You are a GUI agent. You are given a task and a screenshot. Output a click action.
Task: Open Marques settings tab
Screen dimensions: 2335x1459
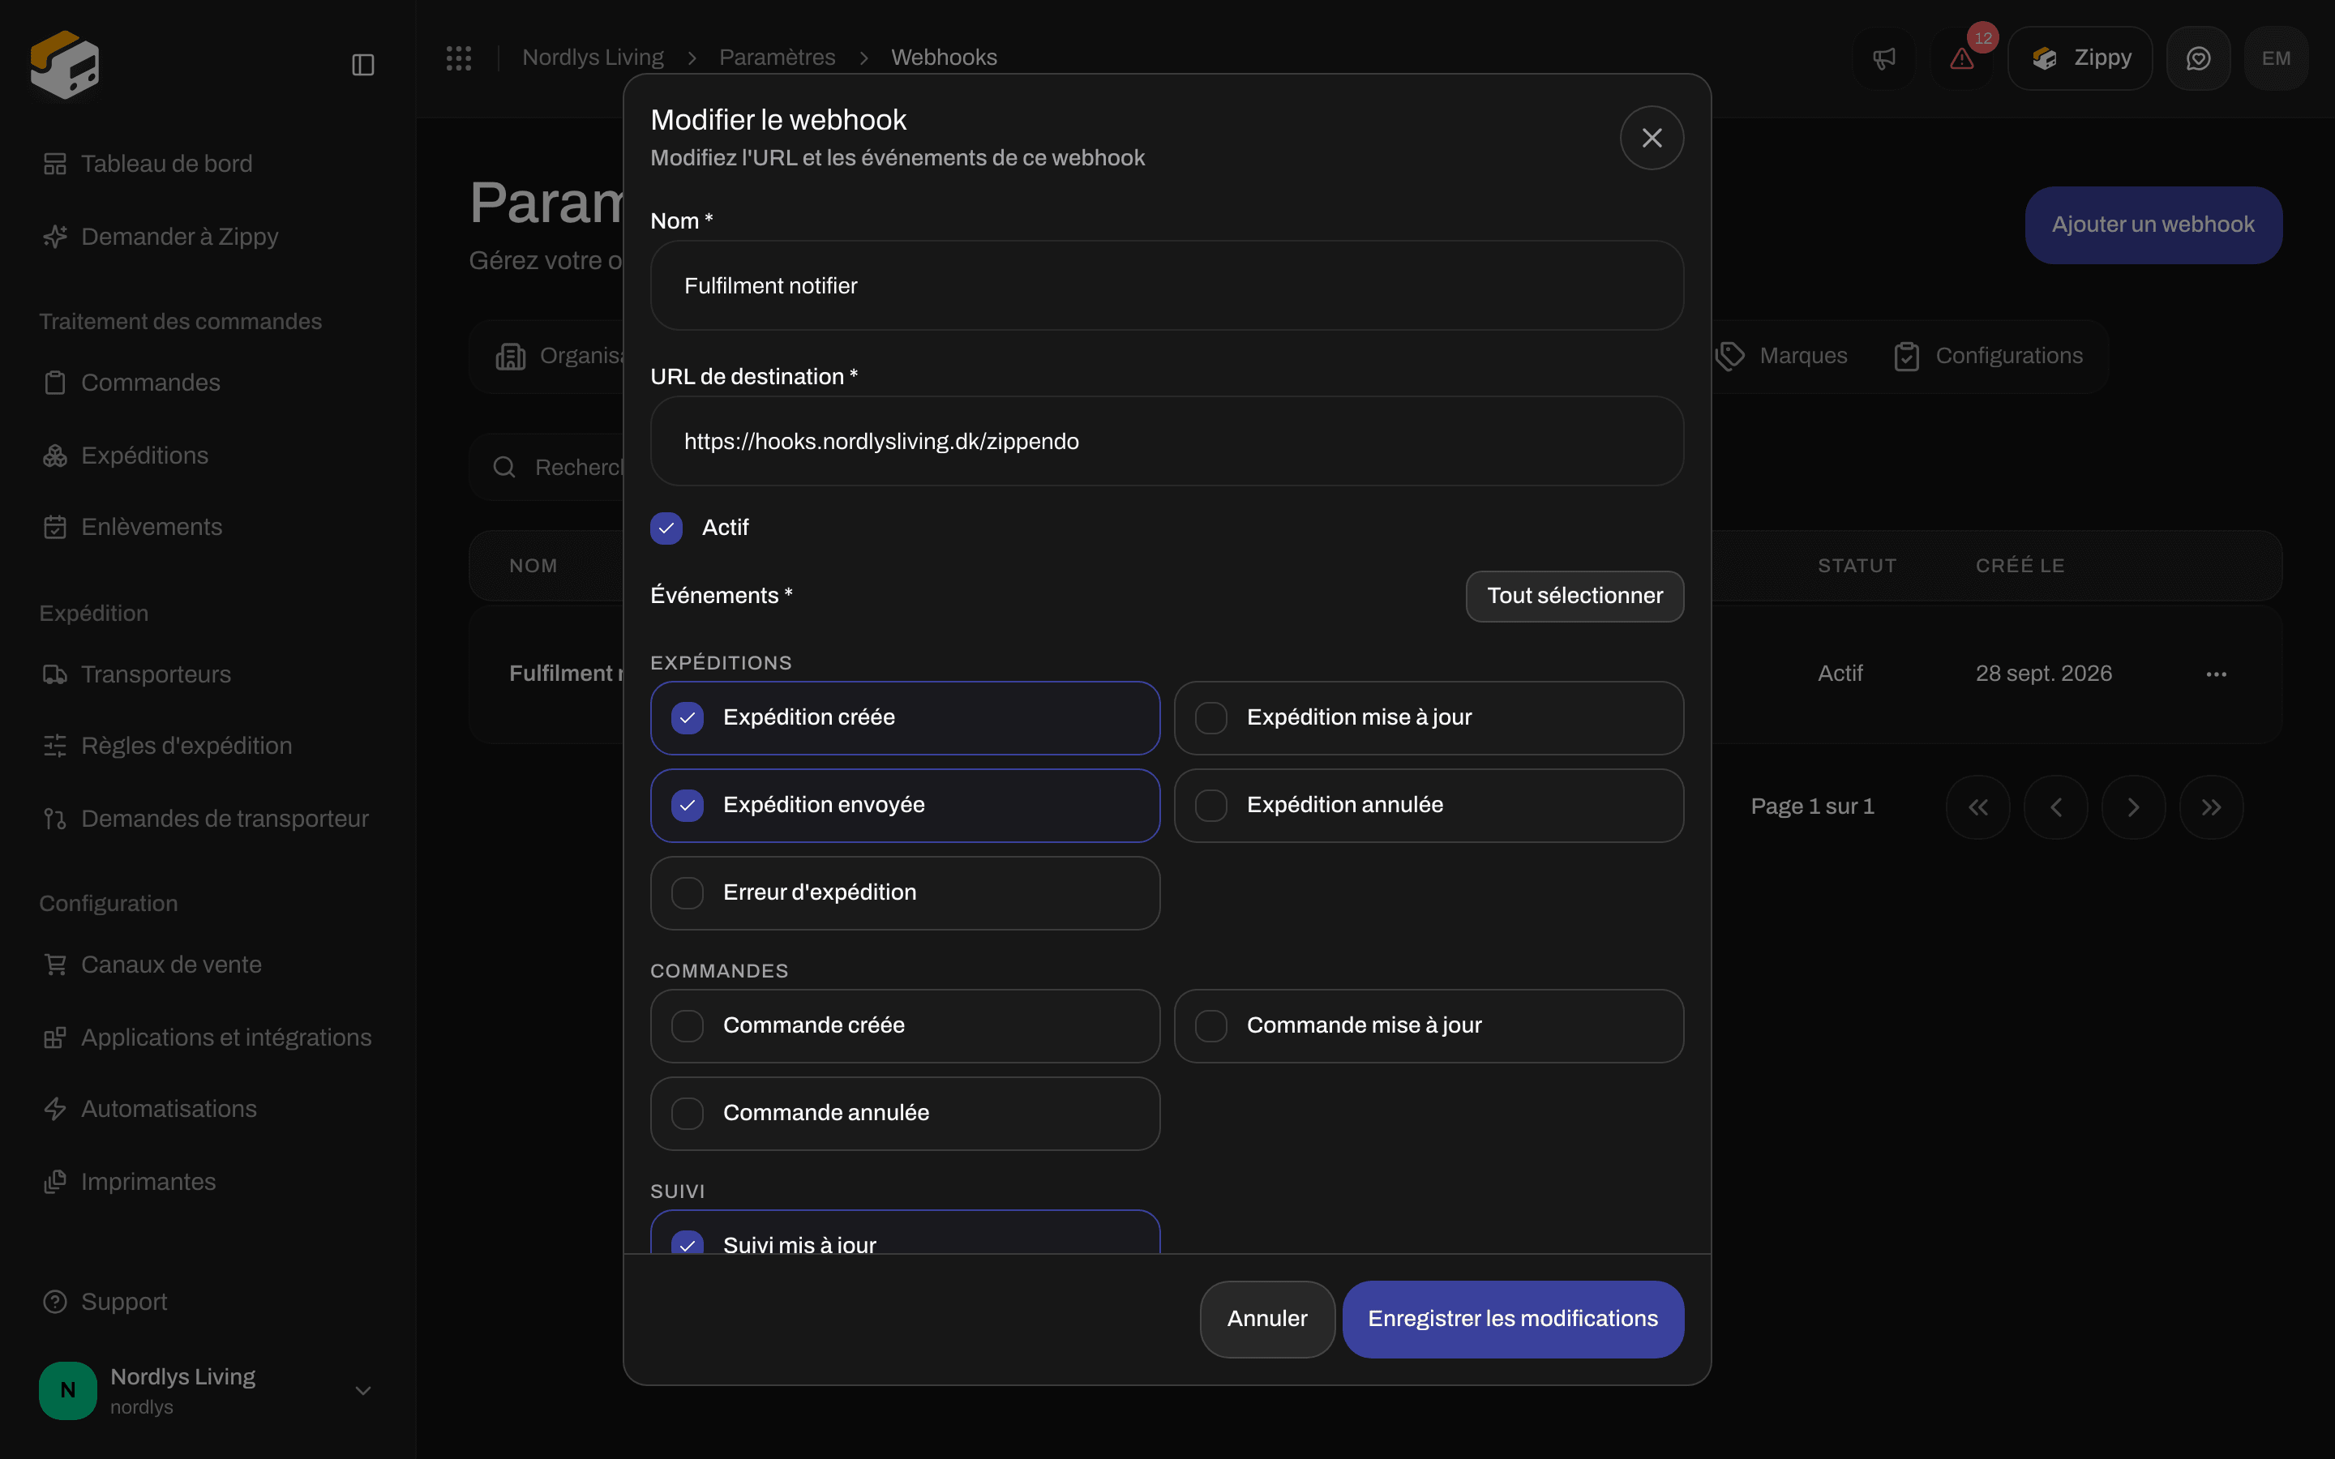point(1783,356)
